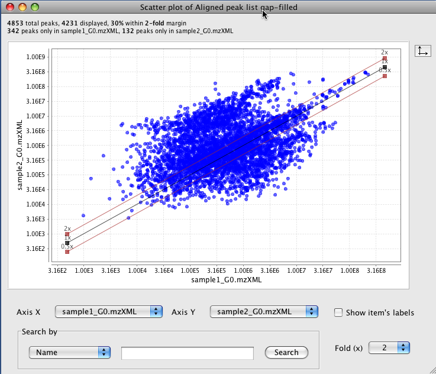Click the axes setup icon beside the plot

(x=422, y=51)
